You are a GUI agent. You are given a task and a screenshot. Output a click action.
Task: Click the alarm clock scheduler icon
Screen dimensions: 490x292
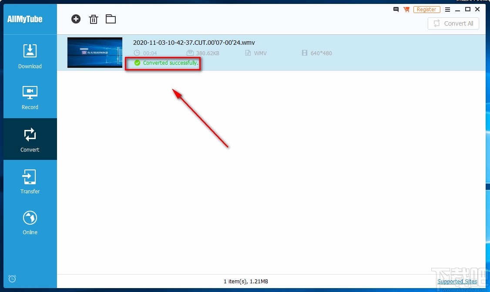coord(12,278)
